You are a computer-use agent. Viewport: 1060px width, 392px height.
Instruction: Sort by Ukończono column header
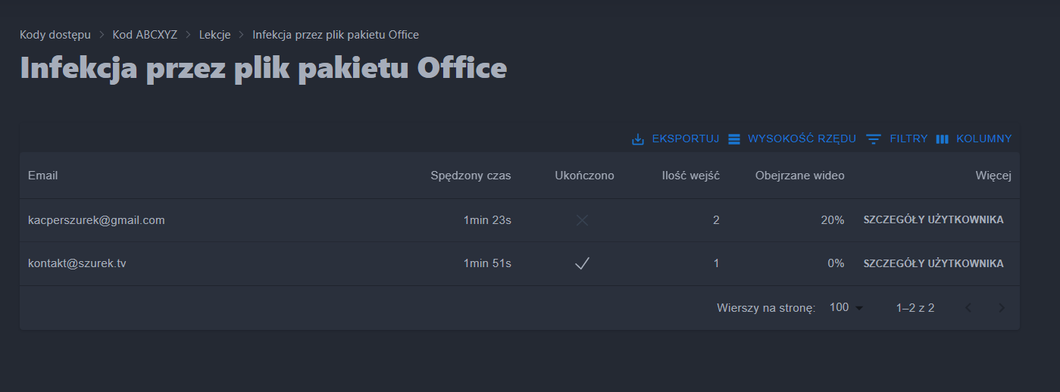coord(584,176)
